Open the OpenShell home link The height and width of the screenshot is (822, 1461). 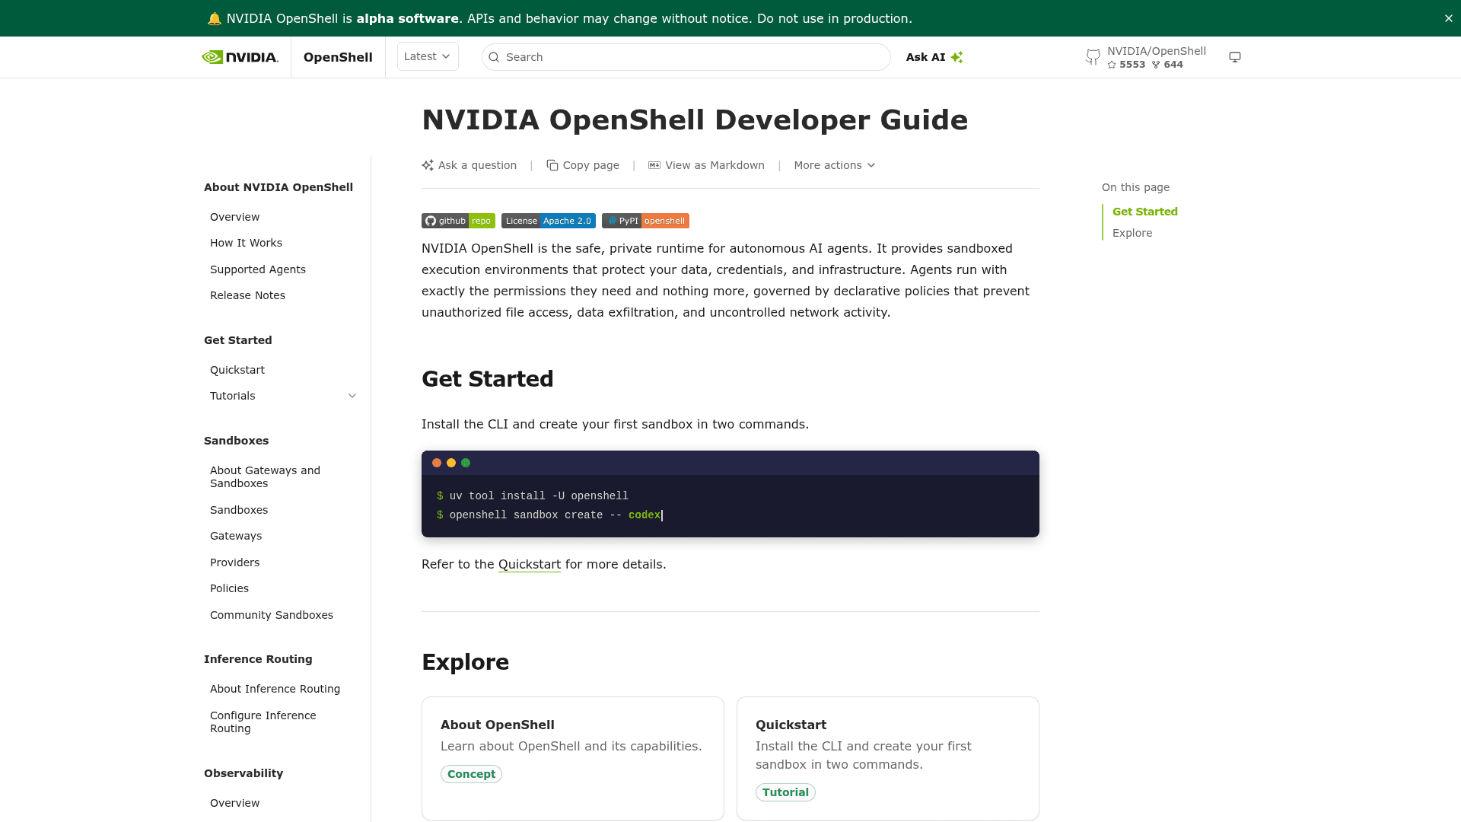click(338, 57)
